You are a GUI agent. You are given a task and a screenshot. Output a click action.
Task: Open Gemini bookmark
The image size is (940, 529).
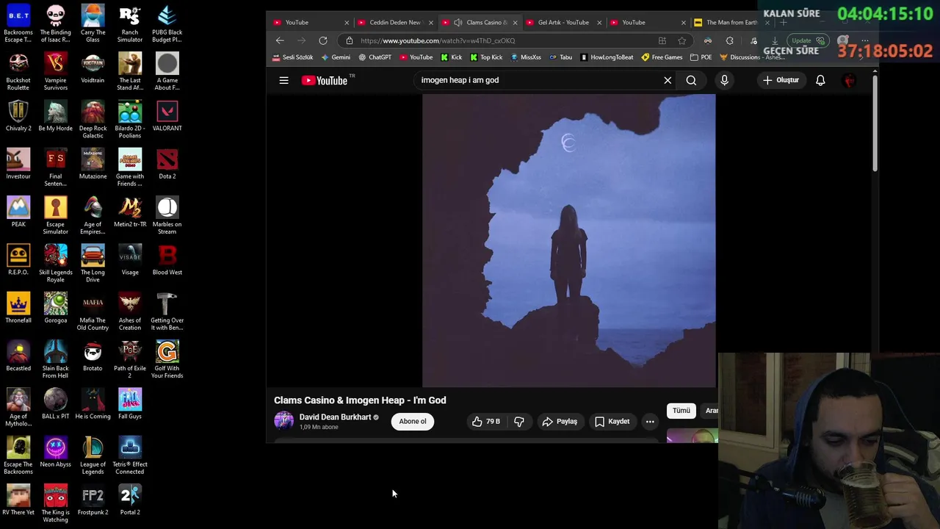336,57
